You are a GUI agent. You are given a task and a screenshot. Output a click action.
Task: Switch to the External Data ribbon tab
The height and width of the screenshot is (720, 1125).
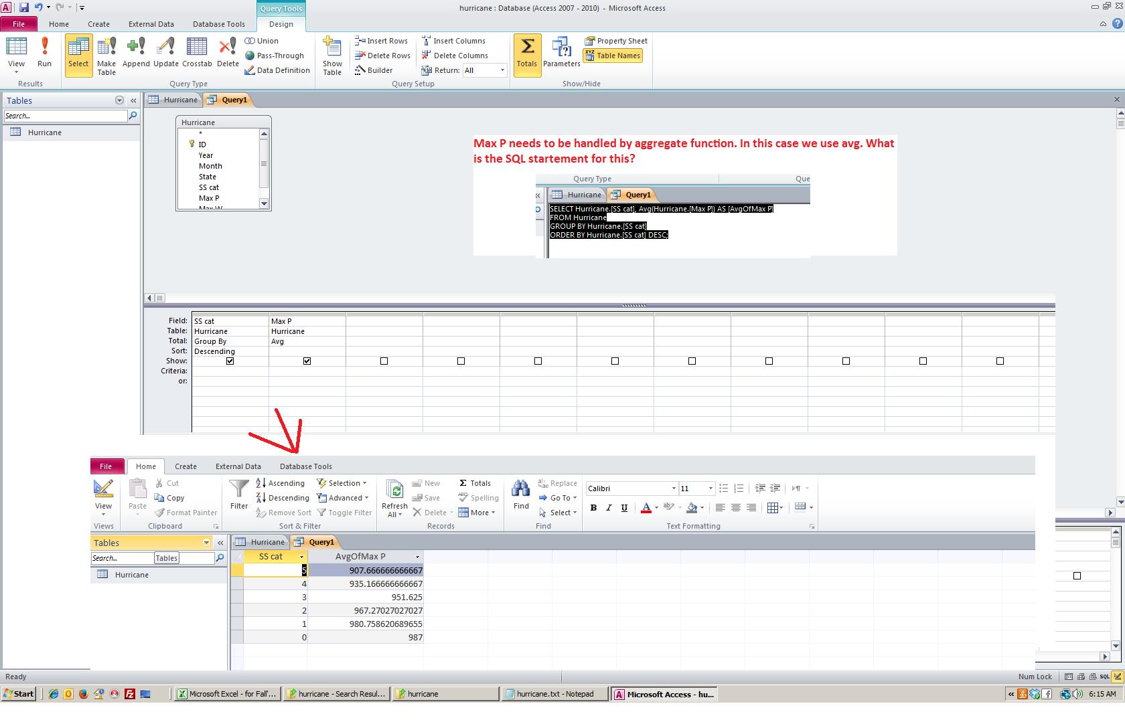[151, 24]
